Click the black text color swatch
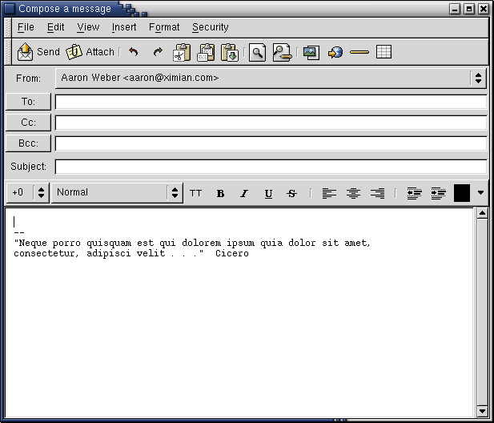 coord(462,192)
